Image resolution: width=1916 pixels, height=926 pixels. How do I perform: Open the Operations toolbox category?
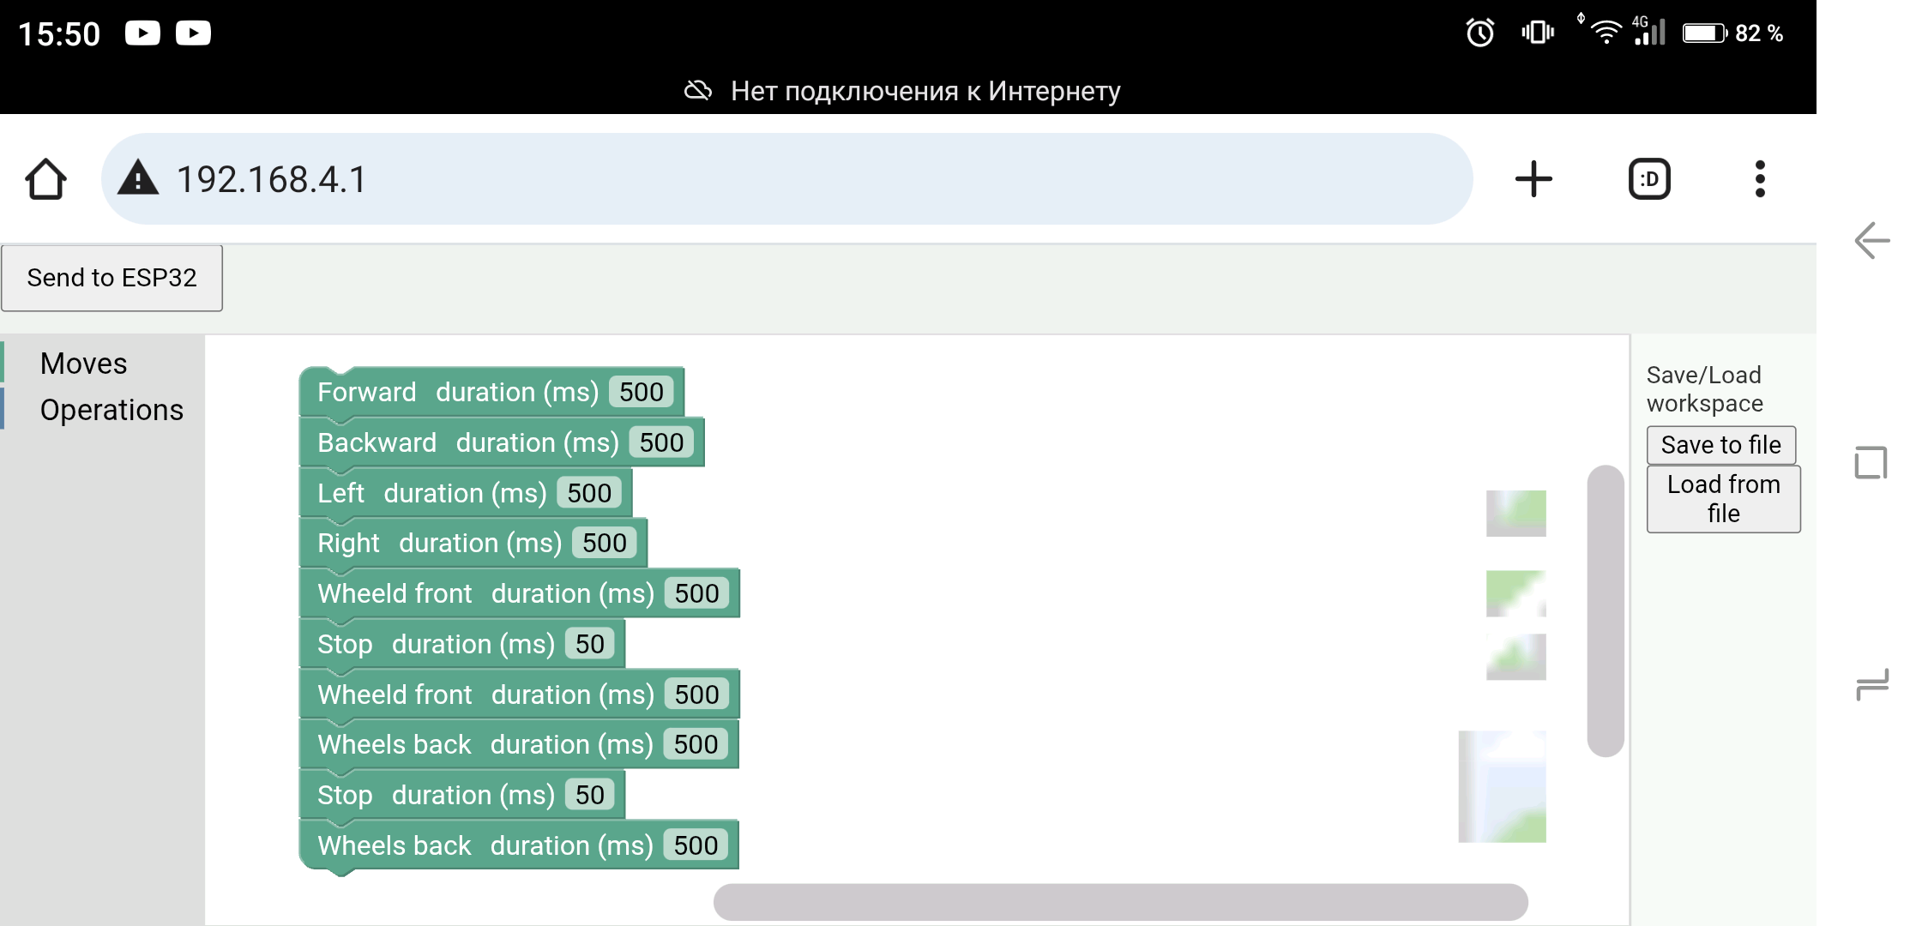[111, 410]
